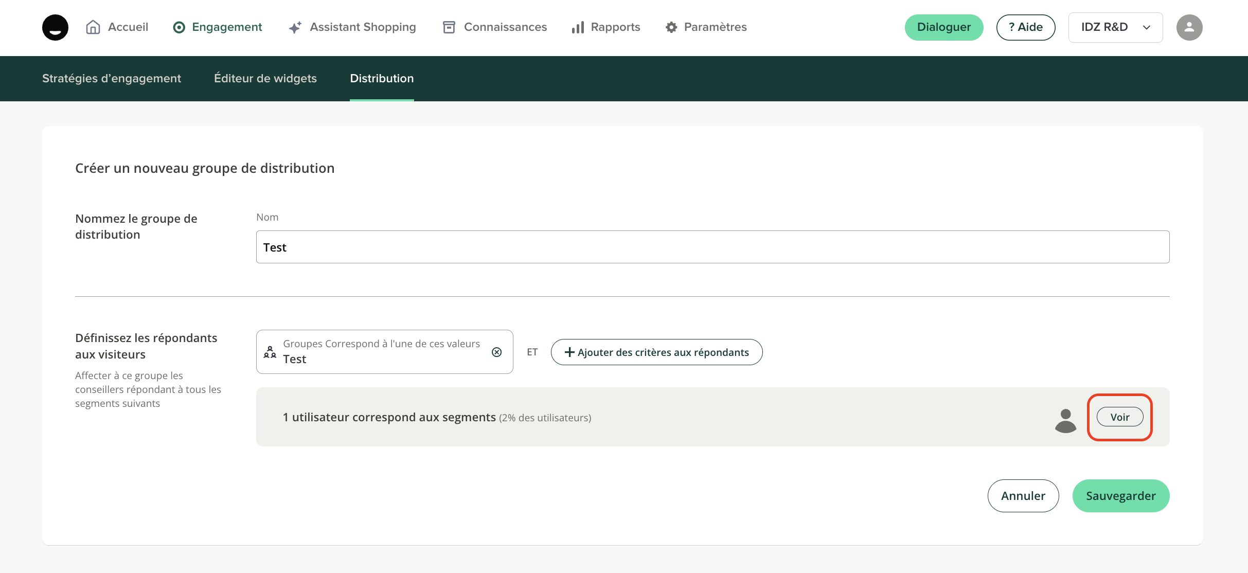Image resolution: width=1248 pixels, height=573 pixels.
Task: Click the iAdvize black smiley logo
Action: [x=55, y=27]
